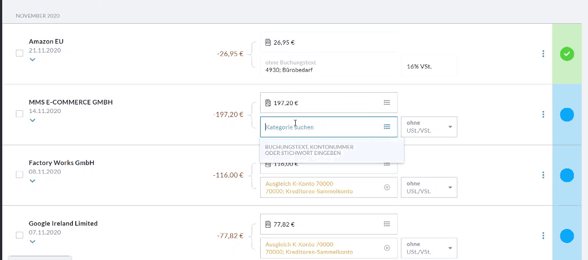The height and width of the screenshot is (260, 588).
Task: Open the tax dropdown for MMS E-COMMERCE row
Action: (x=429, y=127)
